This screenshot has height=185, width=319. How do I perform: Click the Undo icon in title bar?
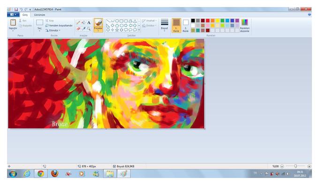coord(21,9)
